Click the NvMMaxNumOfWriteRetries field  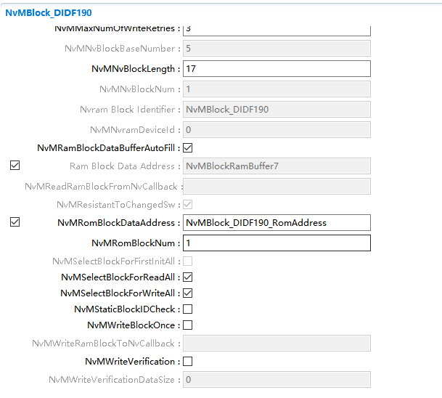276,29
